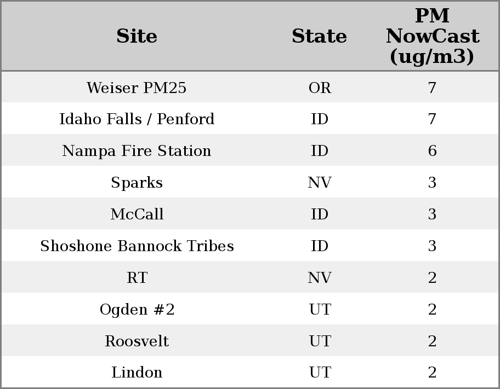Click the PM NowCast column header
500x389 pixels.
[x=432, y=37]
